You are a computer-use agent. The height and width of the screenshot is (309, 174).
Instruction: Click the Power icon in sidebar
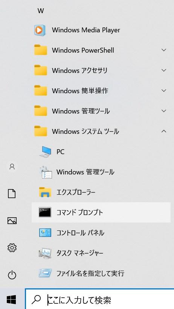pyautogui.click(x=12, y=274)
